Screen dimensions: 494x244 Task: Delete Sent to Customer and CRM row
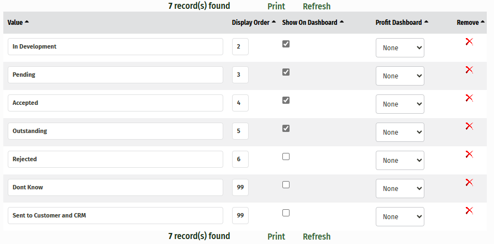tap(469, 210)
